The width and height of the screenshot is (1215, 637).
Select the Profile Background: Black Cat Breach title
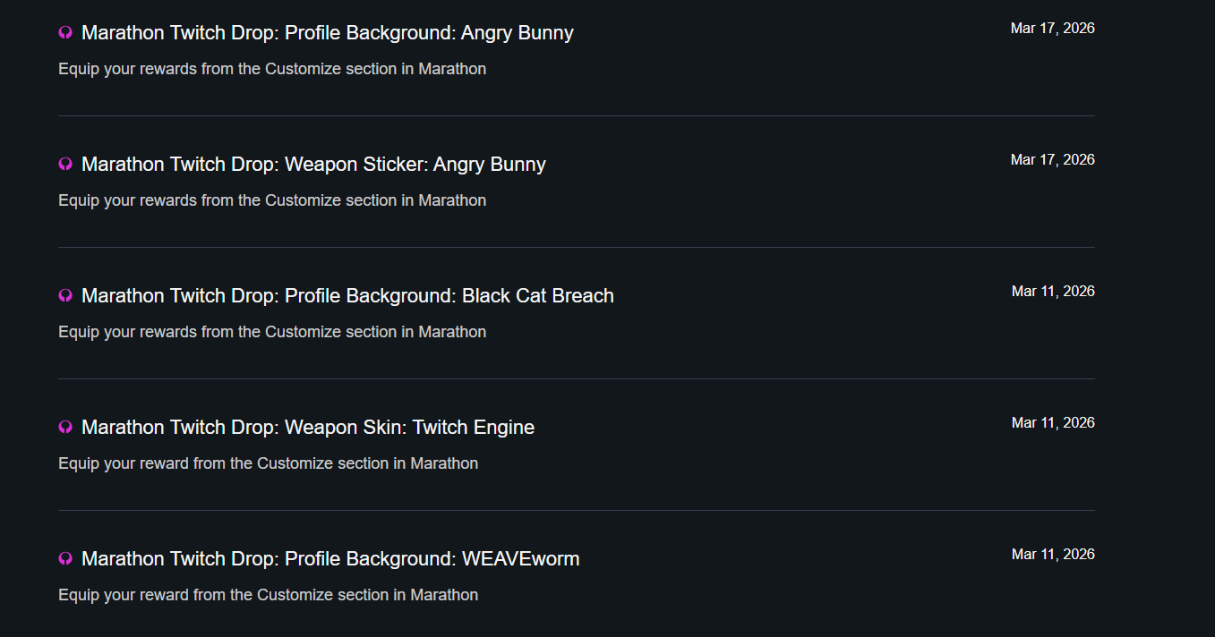pyautogui.click(x=347, y=296)
